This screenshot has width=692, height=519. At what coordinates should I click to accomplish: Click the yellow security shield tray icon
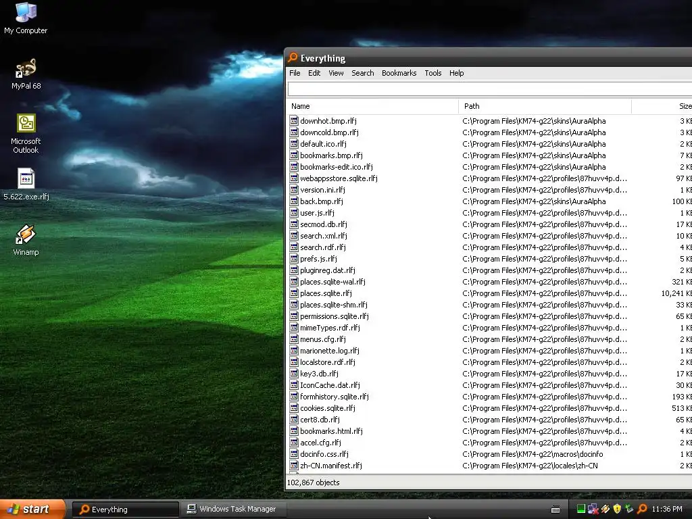[x=617, y=509]
